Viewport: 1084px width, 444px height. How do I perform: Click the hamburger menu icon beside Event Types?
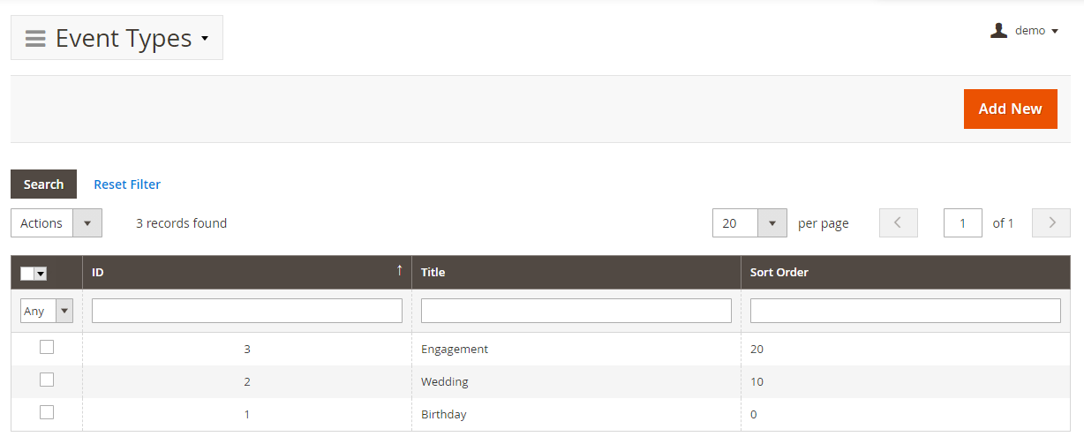(35, 39)
